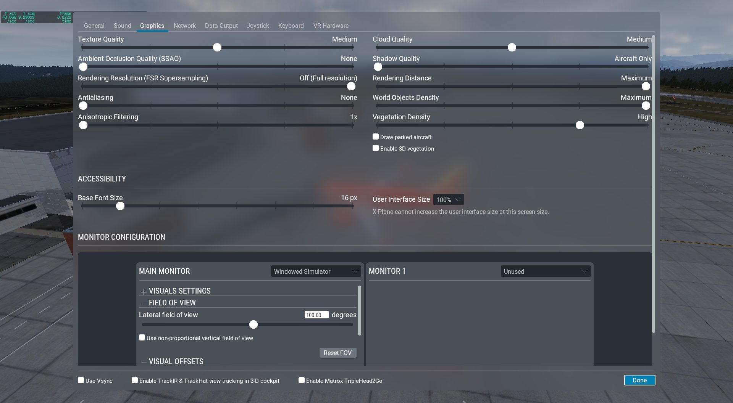Screen dimensions: 733x403
Task: Enable 3D vegetation checkbox
Action: [x=376, y=148]
